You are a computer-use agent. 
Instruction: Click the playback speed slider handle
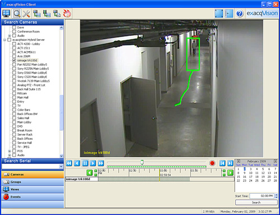[142, 162]
